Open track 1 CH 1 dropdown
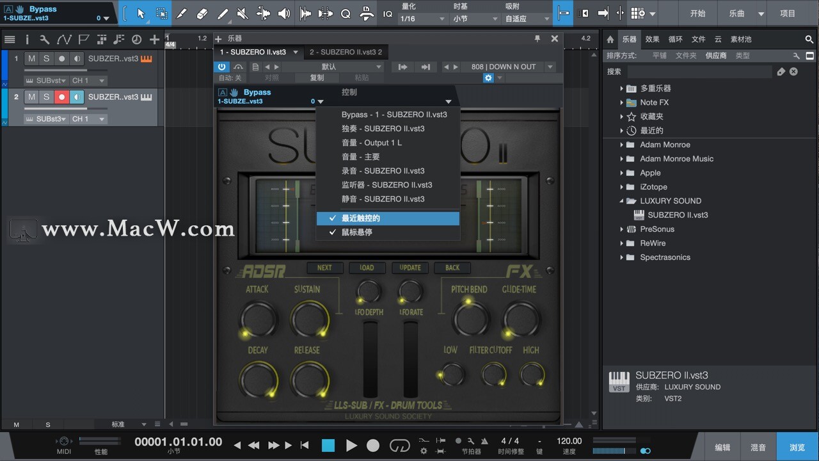This screenshot has width=819, height=461. (88, 81)
